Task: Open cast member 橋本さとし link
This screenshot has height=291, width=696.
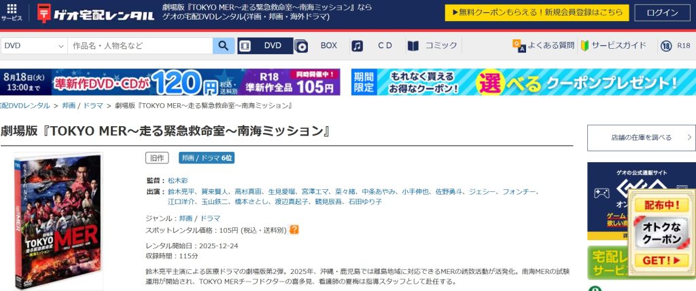Action: click(x=251, y=202)
